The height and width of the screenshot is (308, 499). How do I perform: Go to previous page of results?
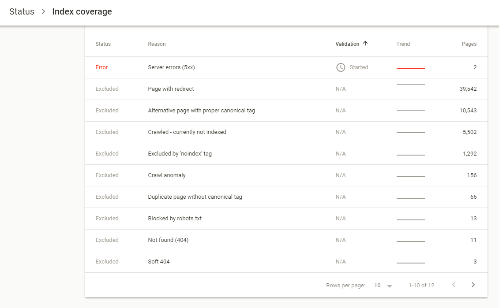(x=454, y=285)
